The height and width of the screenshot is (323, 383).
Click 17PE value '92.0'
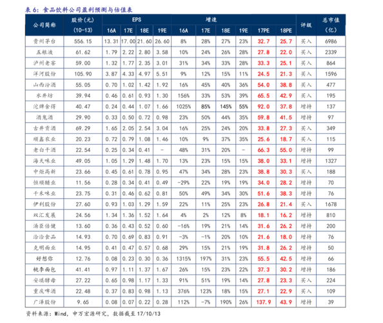pyautogui.click(x=264, y=107)
